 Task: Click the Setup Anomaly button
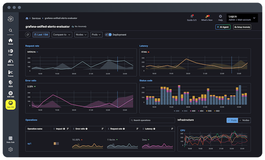coord(242,27)
